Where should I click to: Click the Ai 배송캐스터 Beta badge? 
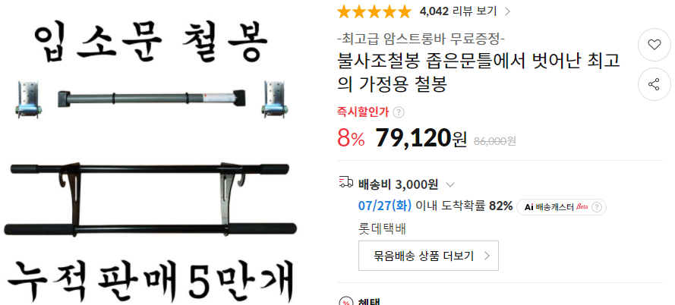click(x=561, y=207)
